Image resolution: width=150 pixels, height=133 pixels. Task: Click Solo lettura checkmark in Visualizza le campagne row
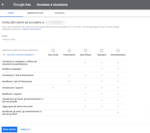tap(86, 62)
